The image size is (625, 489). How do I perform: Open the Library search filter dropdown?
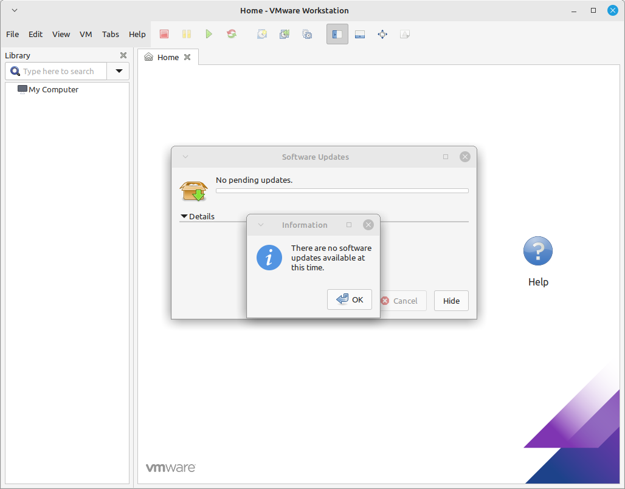point(119,71)
